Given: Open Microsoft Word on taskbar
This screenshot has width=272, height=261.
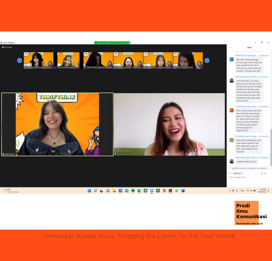Looking at the screenshot, I should tap(183, 191).
